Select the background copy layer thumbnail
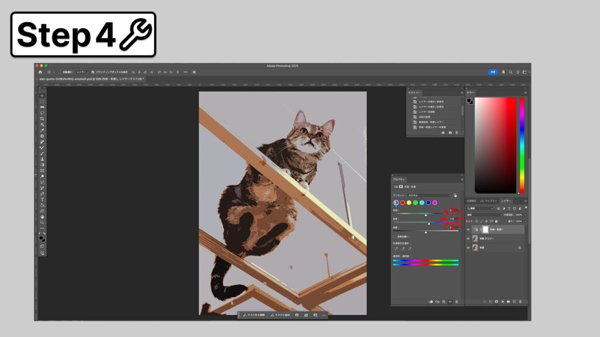Screen dimensions: 600x337 475,239
